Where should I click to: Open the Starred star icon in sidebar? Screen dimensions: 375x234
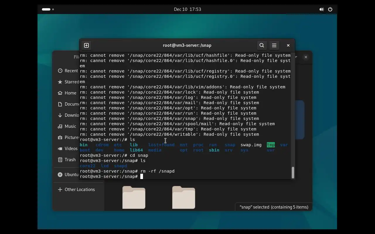click(60, 82)
